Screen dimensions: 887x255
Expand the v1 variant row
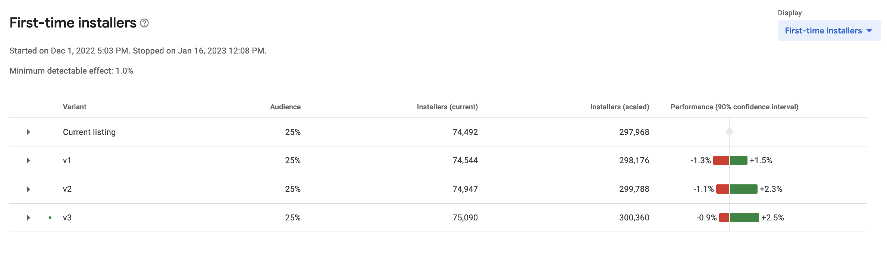coord(28,161)
